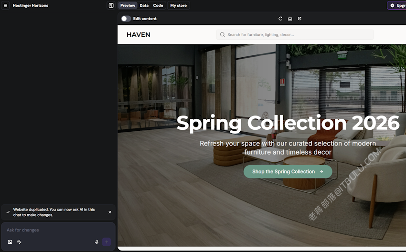Image resolution: width=406 pixels, height=252 pixels.
Task: Click the search magnifier icon in HAVEN header
Action: pyautogui.click(x=223, y=35)
